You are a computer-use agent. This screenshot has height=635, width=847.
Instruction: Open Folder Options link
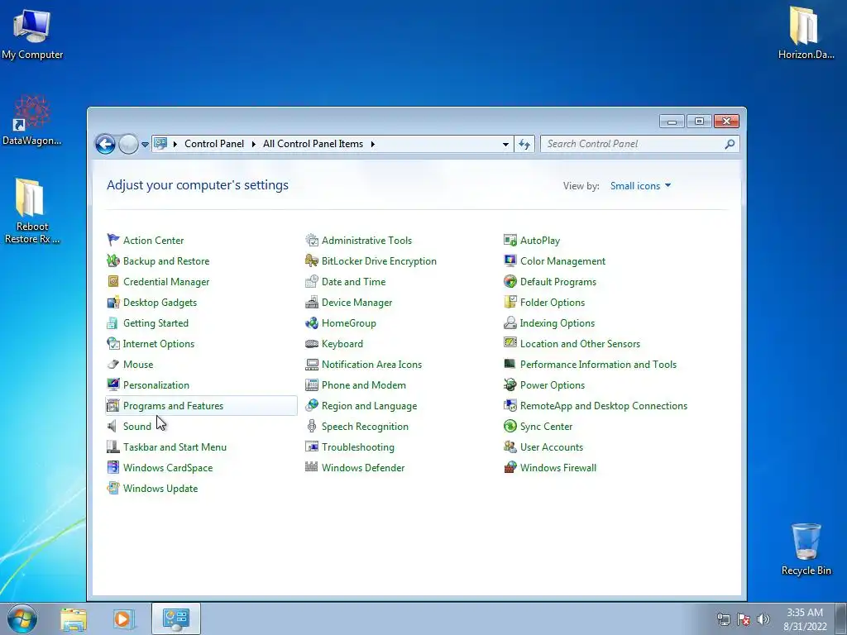point(552,303)
